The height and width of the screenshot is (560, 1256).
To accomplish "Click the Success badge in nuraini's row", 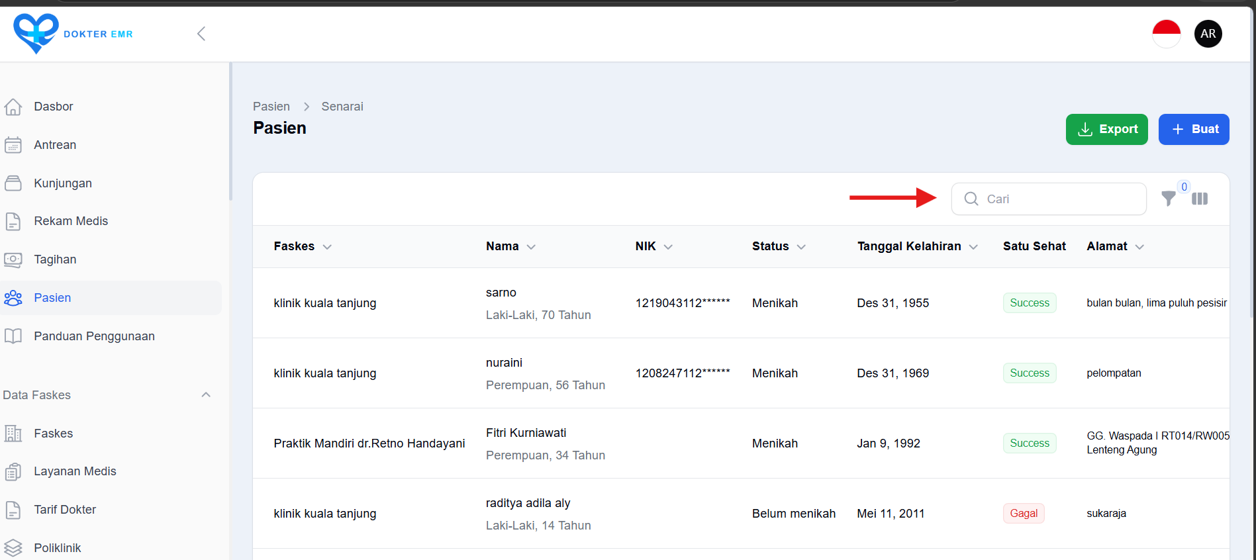I will [1030, 373].
